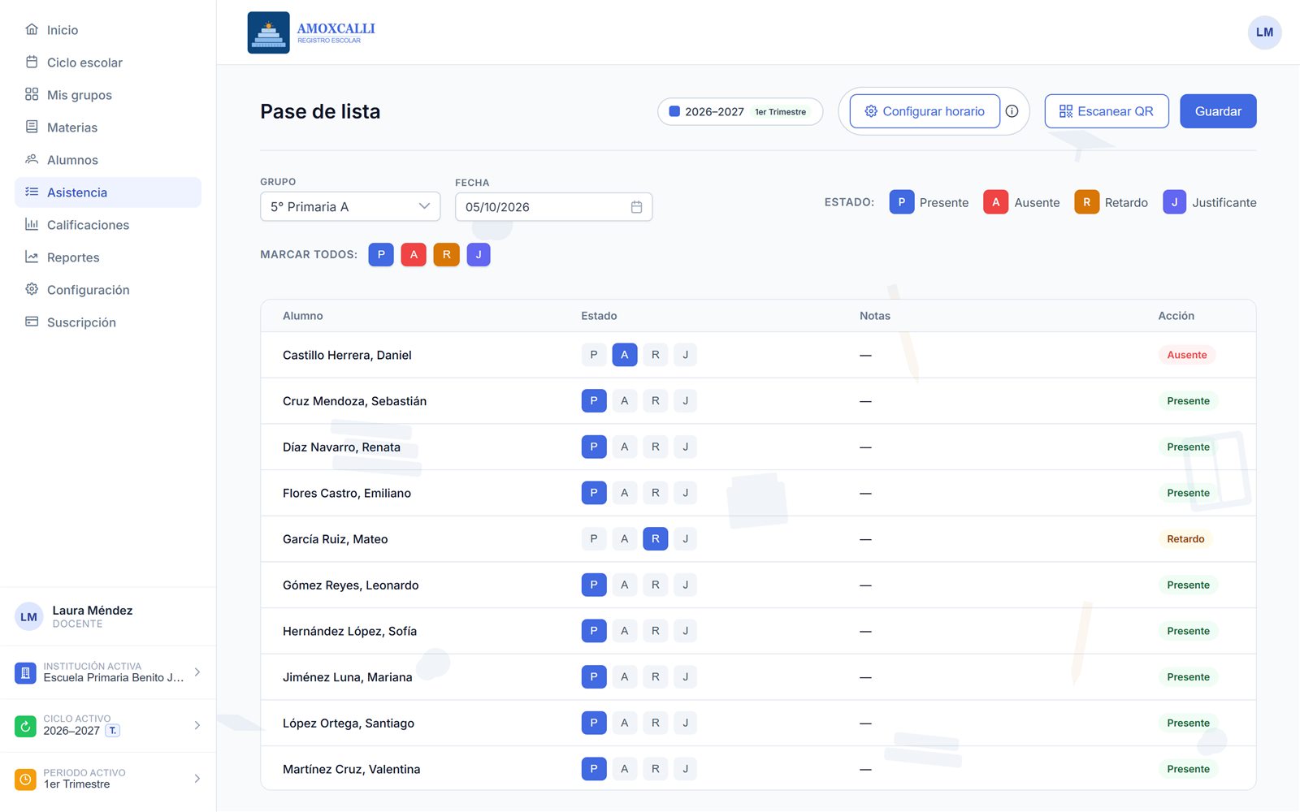
Task: Open the 2026-2027 1er Trimestre pill
Action: point(740,112)
